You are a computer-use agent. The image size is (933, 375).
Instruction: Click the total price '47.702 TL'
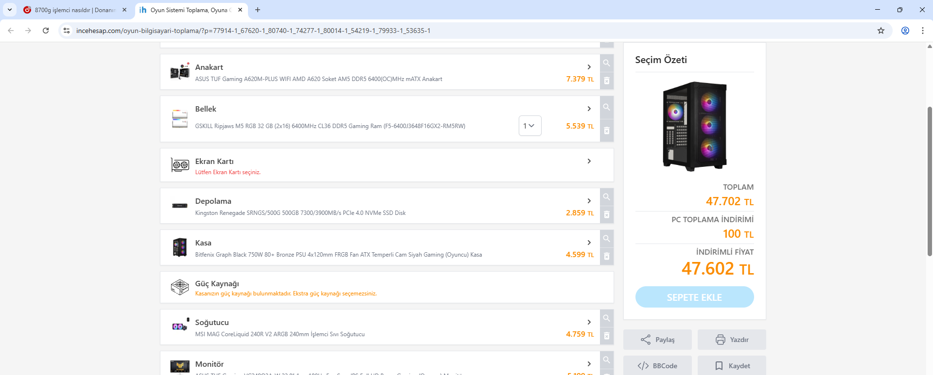pos(730,201)
